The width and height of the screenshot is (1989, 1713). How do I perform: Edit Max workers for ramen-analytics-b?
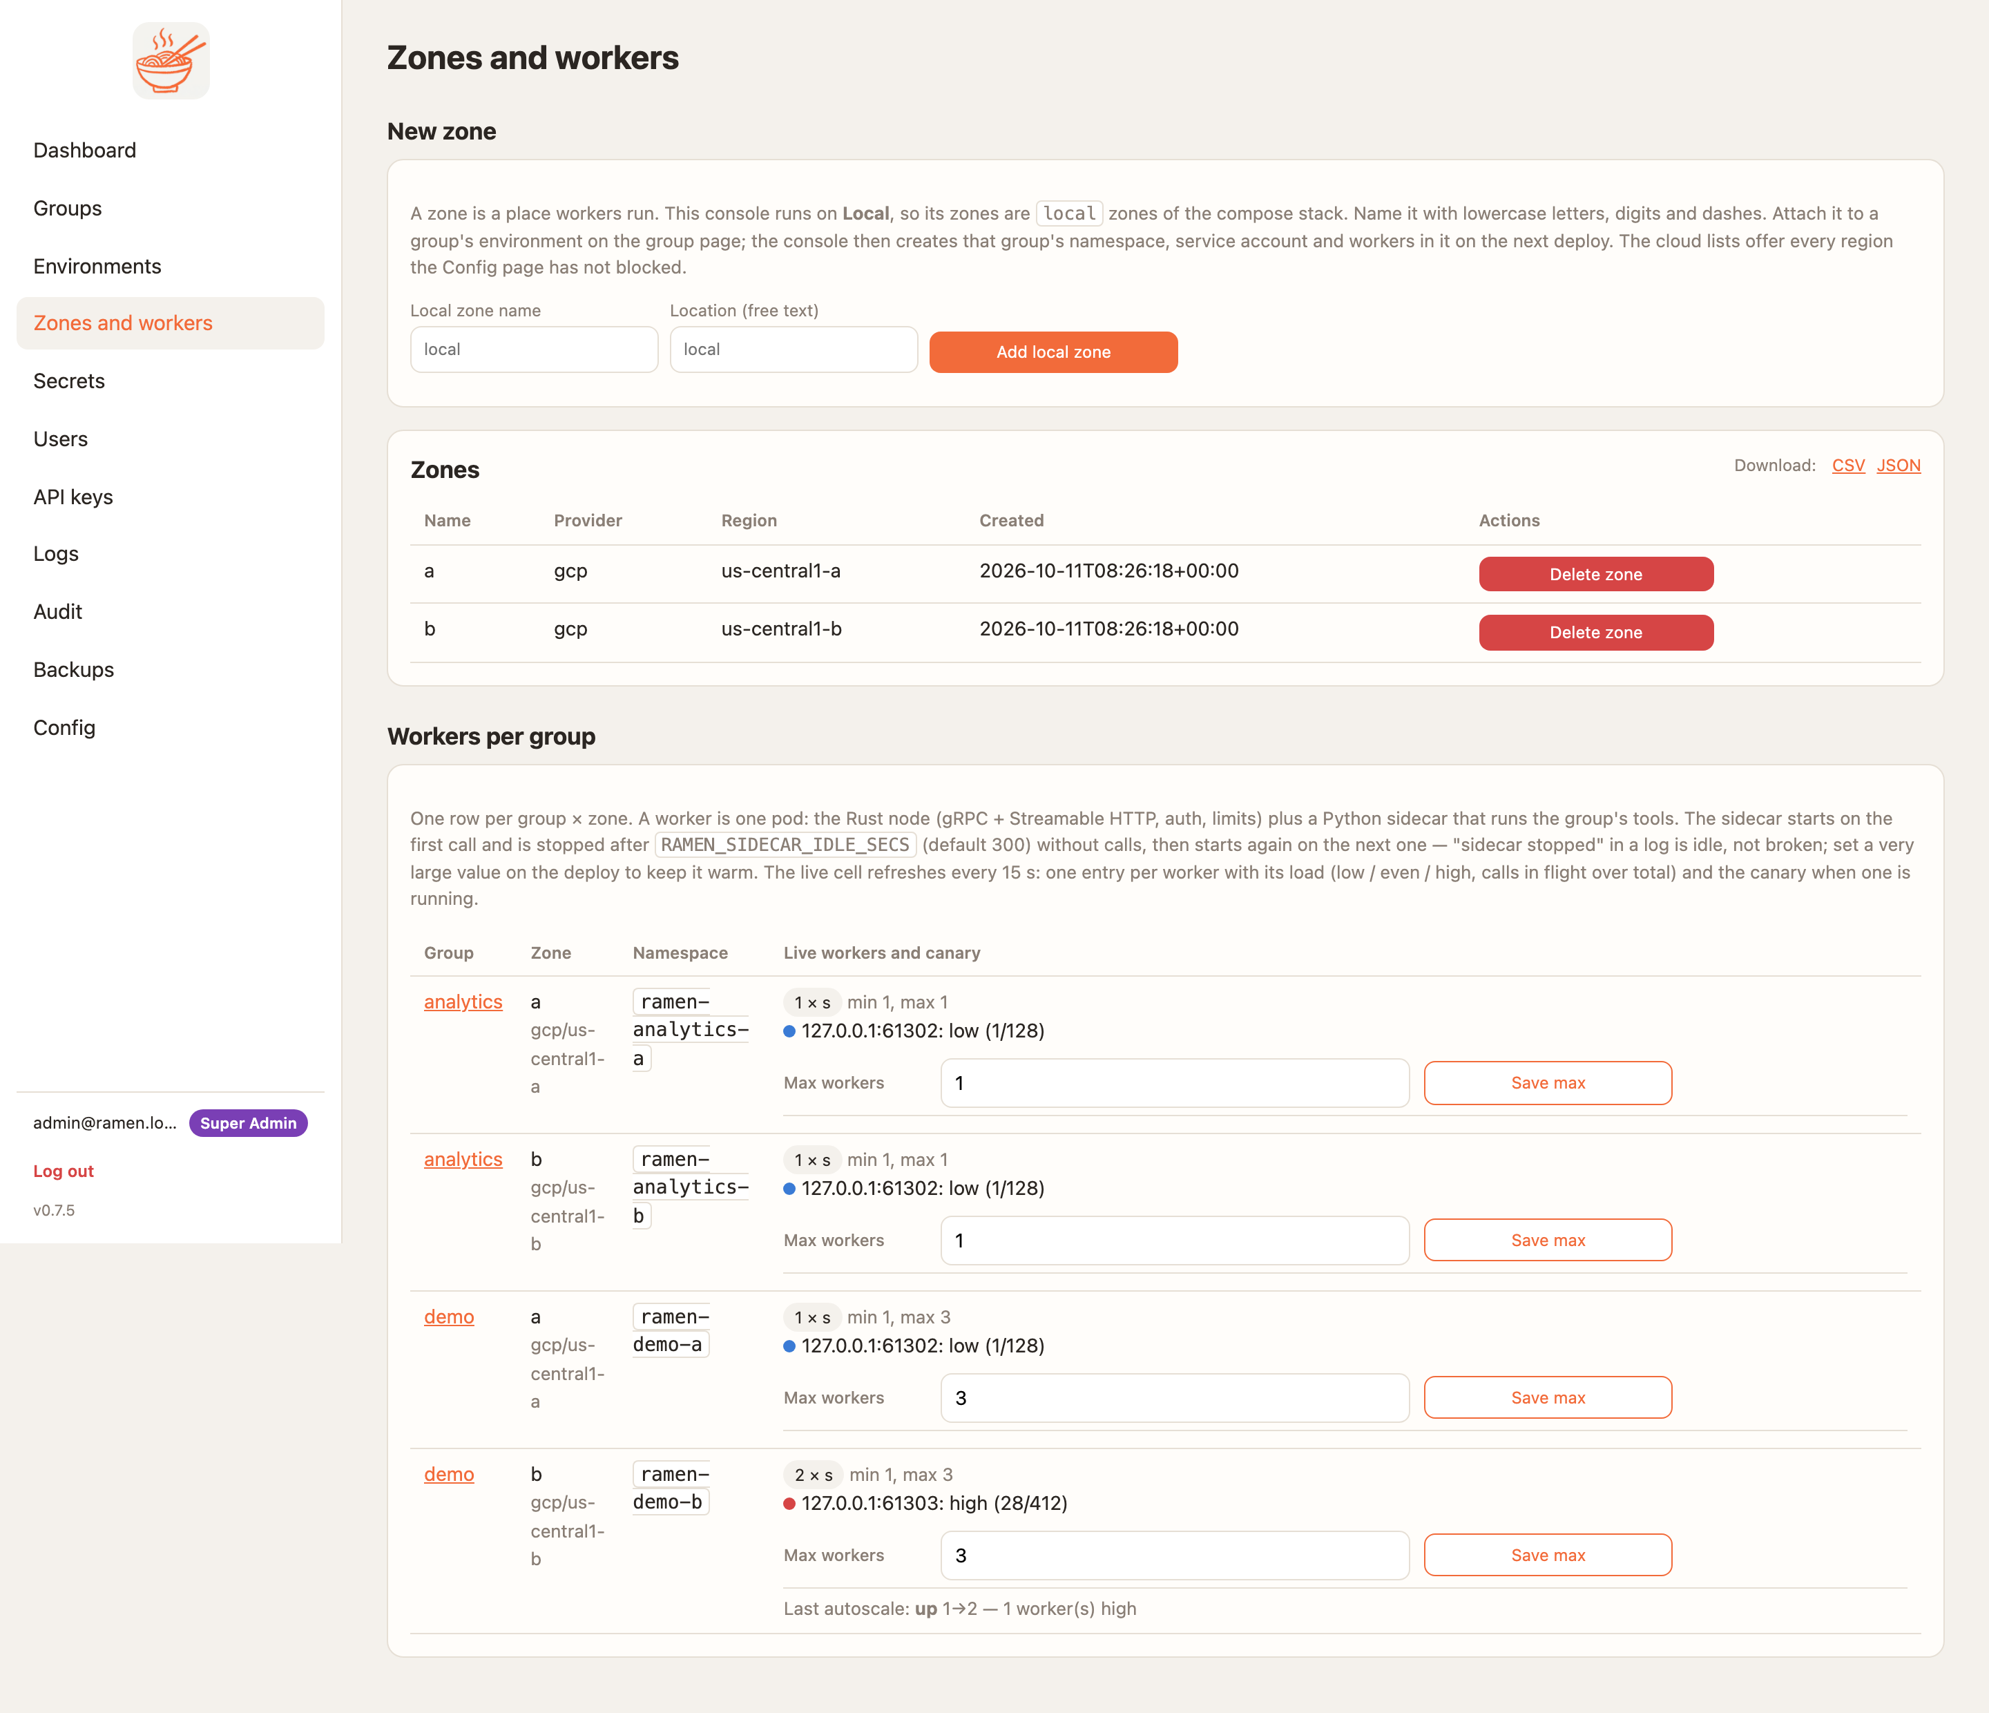click(1175, 1241)
